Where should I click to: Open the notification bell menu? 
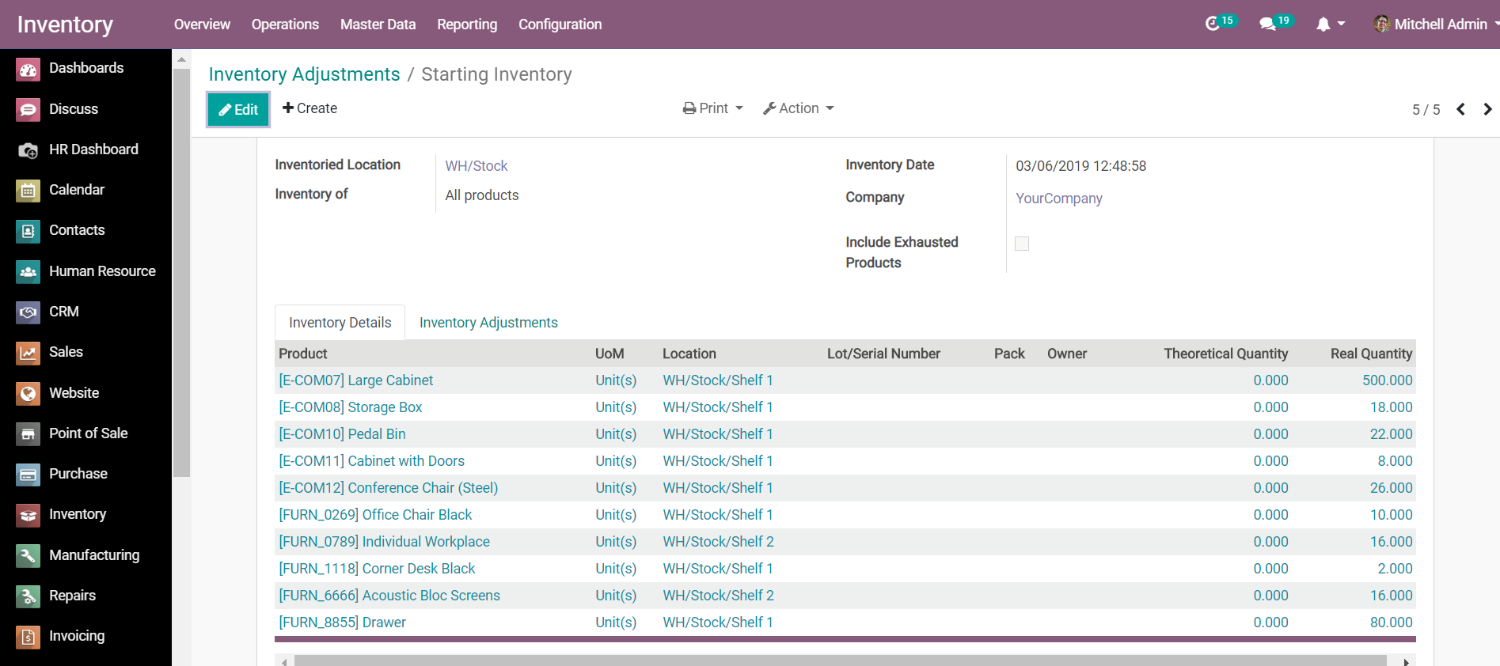(1330, 25)
